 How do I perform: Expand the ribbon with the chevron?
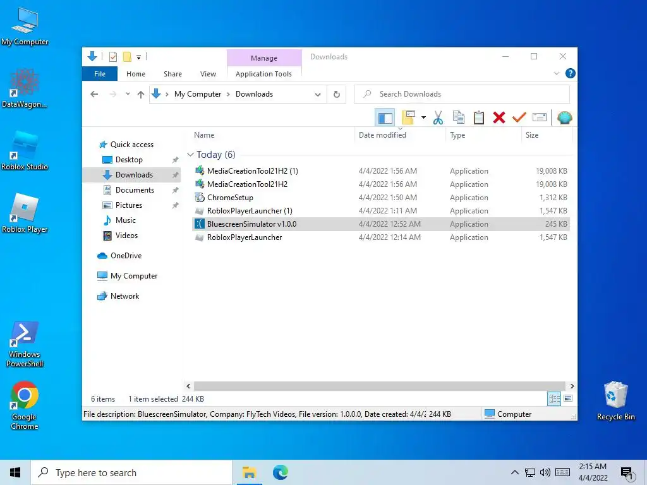click(x=556, y=73)
